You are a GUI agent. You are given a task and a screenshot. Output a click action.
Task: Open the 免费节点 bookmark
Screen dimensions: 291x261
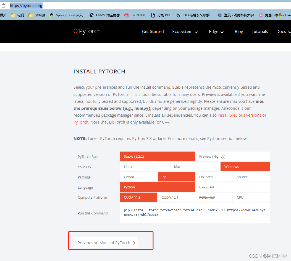point(275,15)
